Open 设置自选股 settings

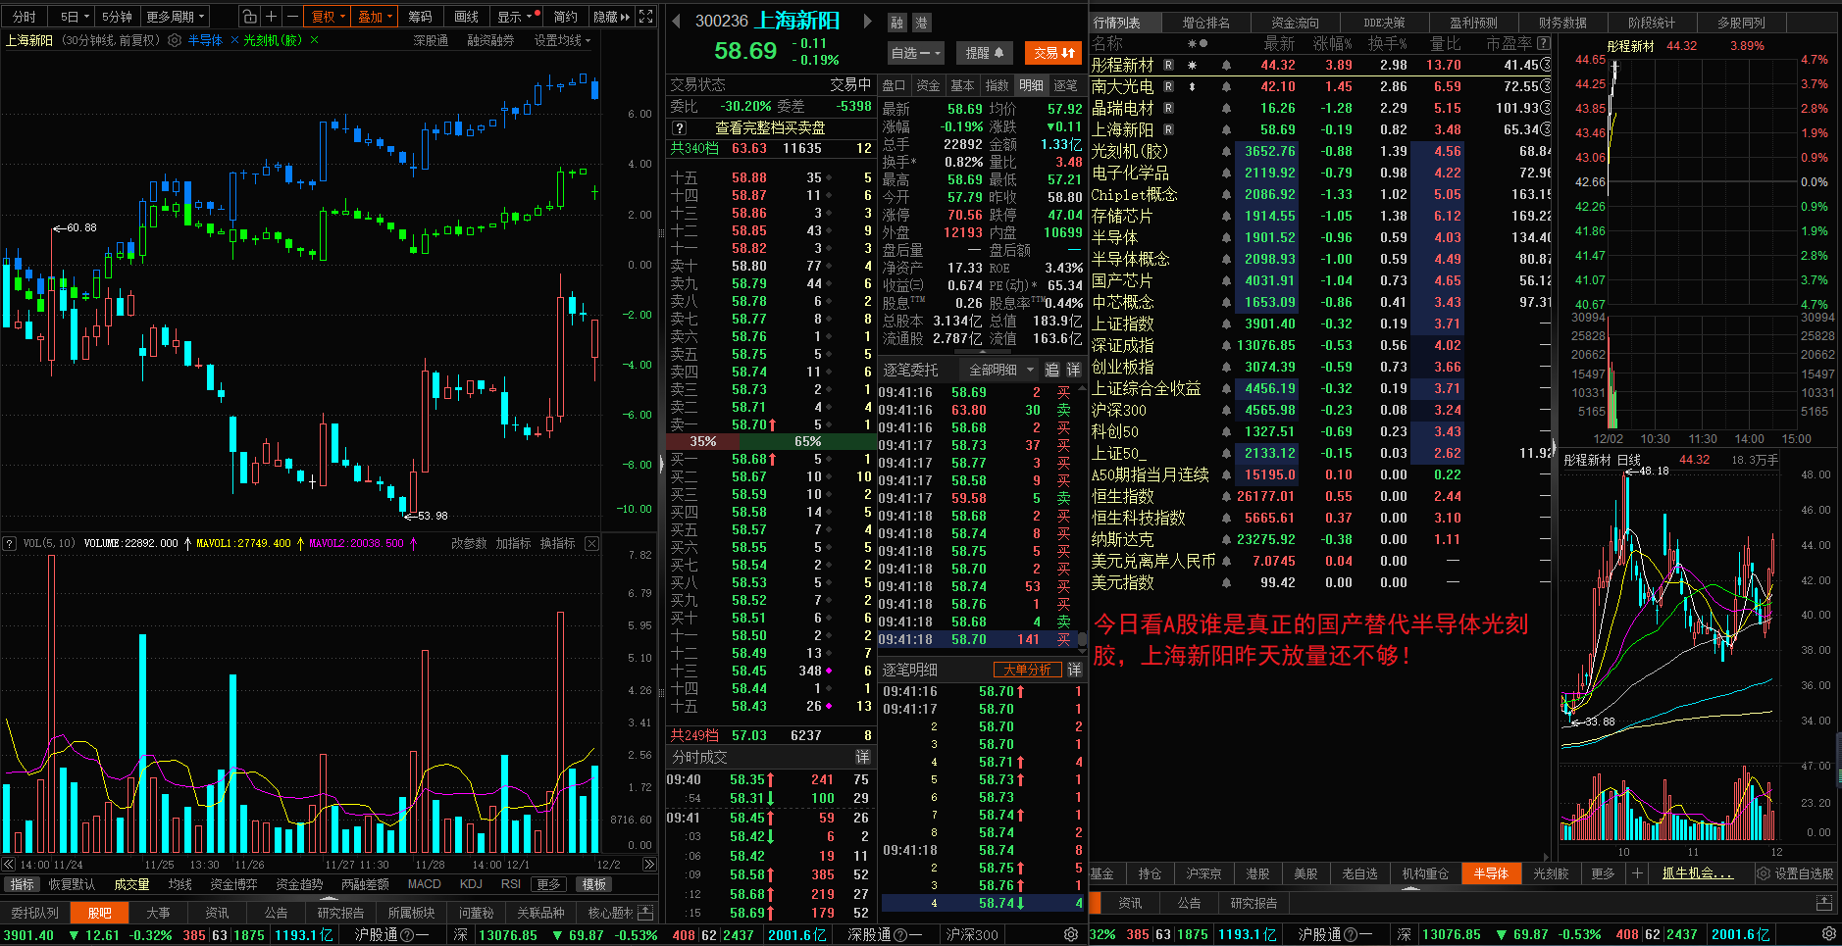click(1795, 873)
